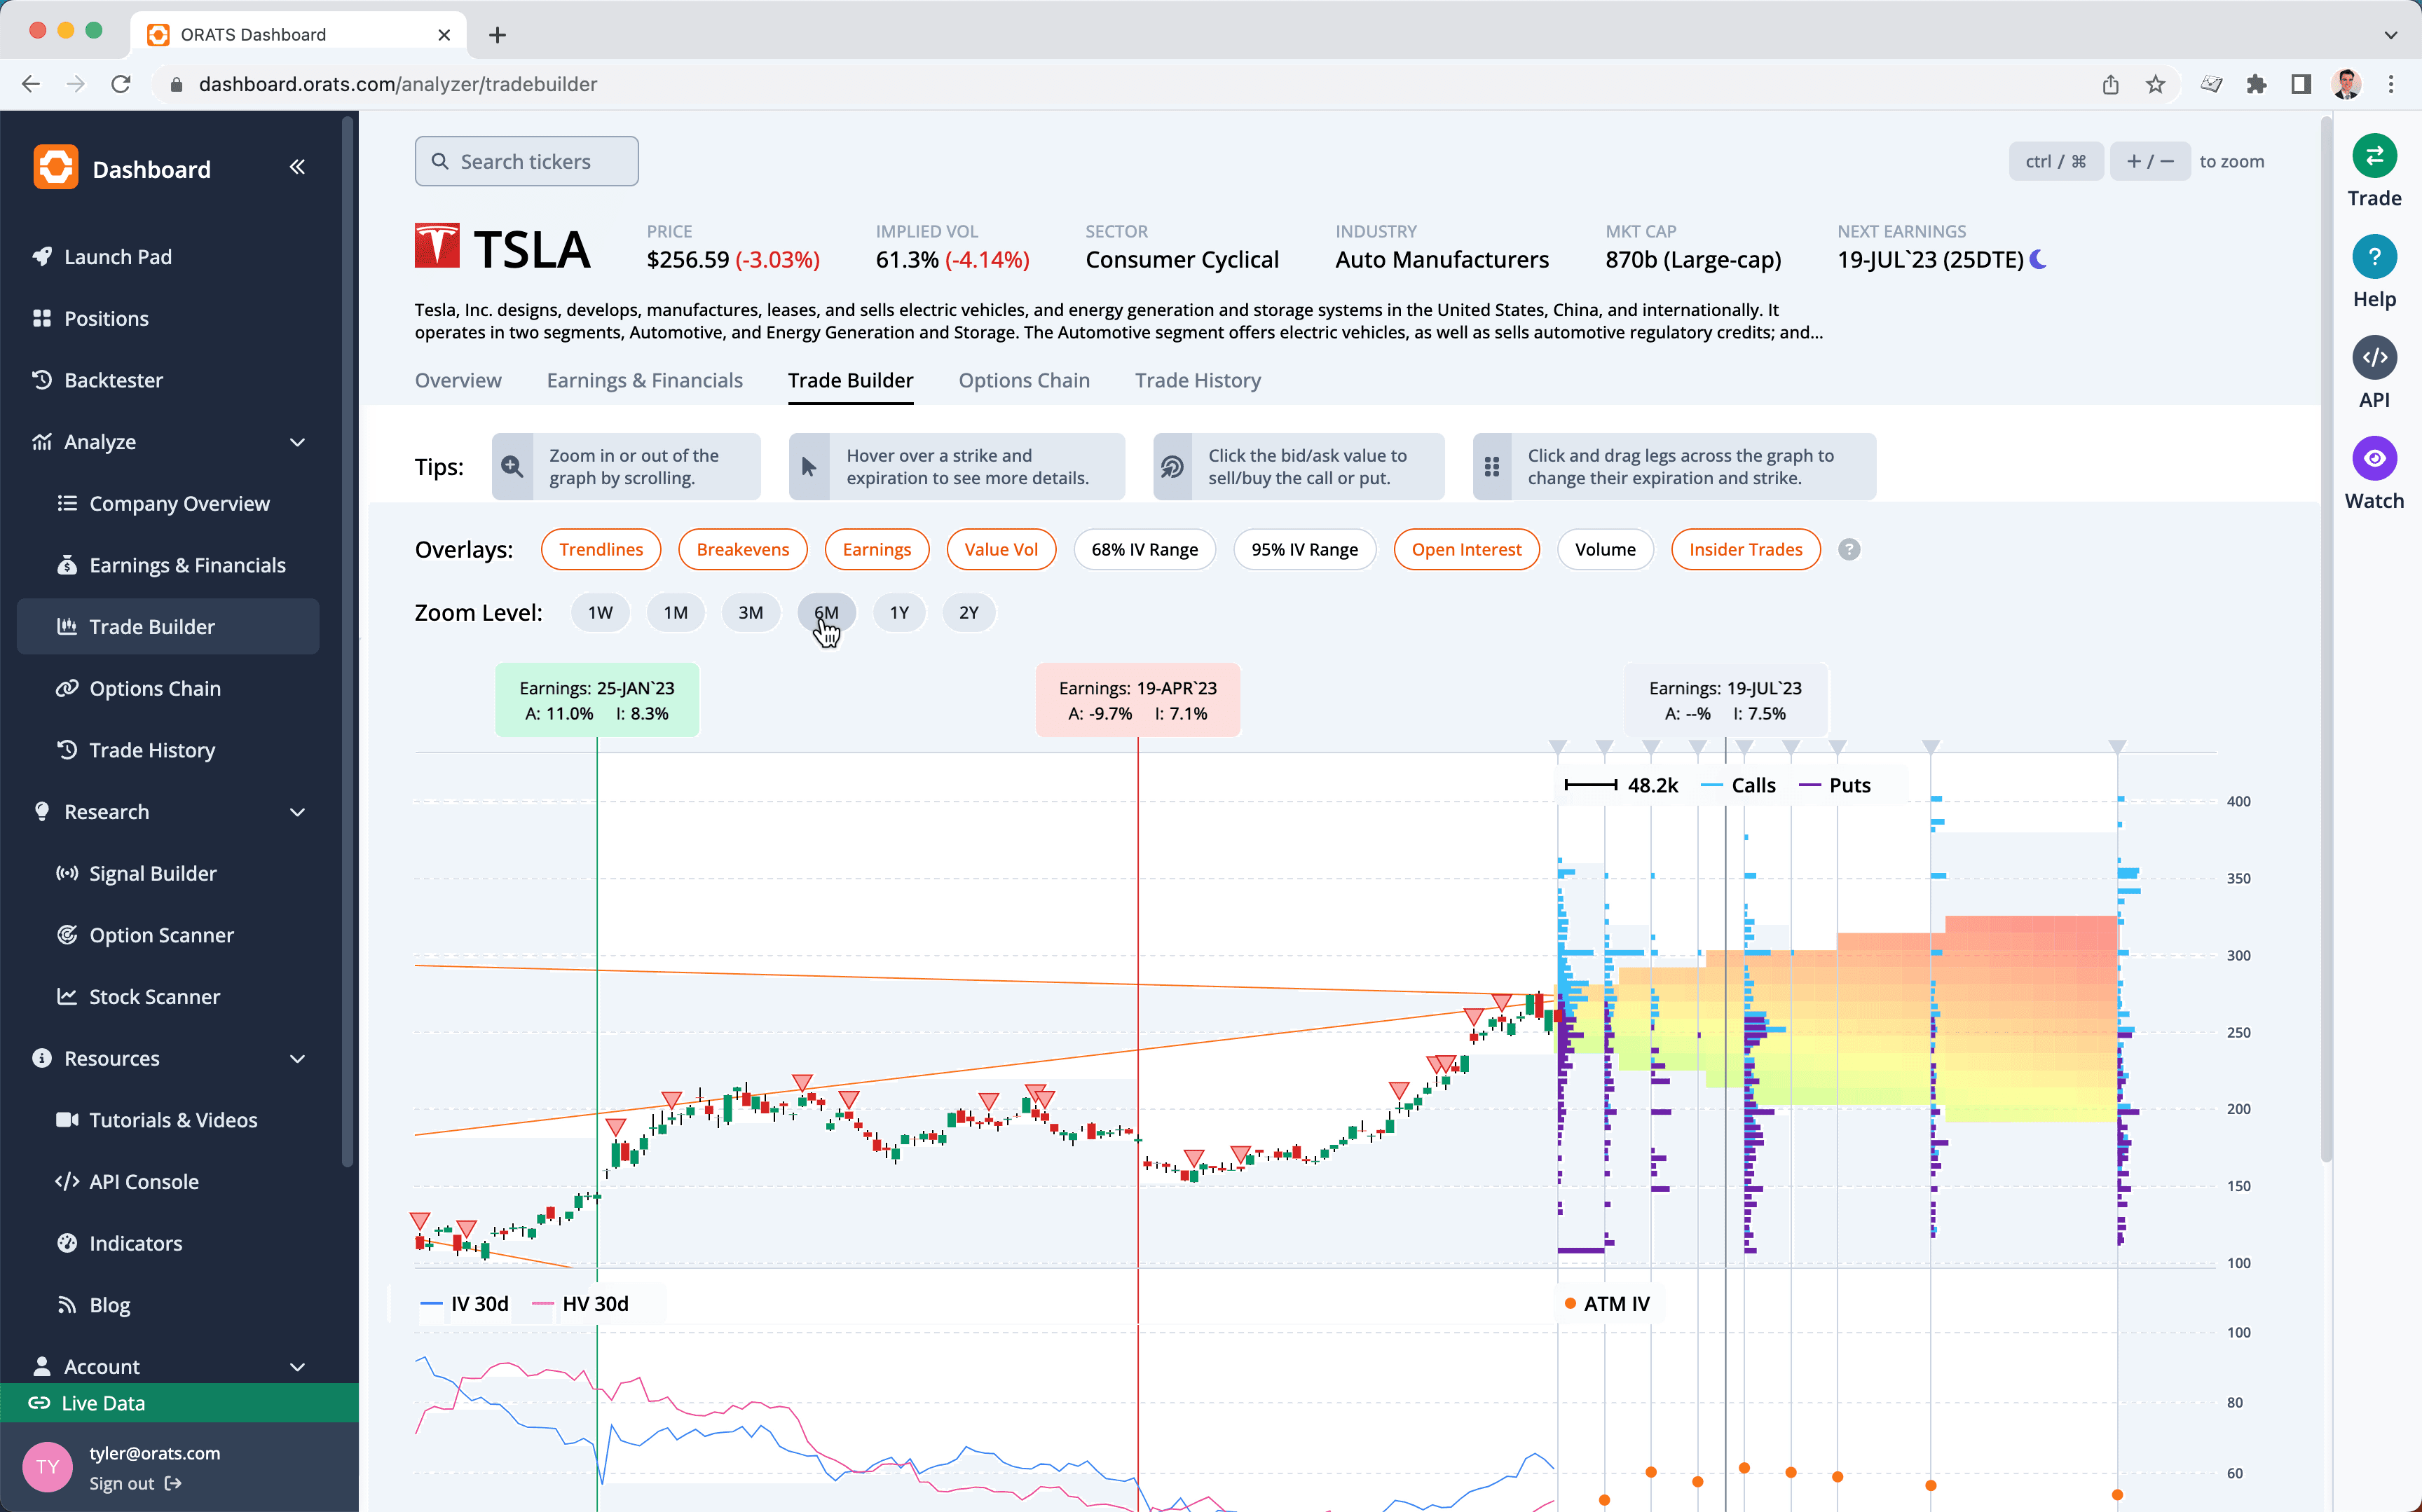Click the Tesla logo

[x=437, y=246]
